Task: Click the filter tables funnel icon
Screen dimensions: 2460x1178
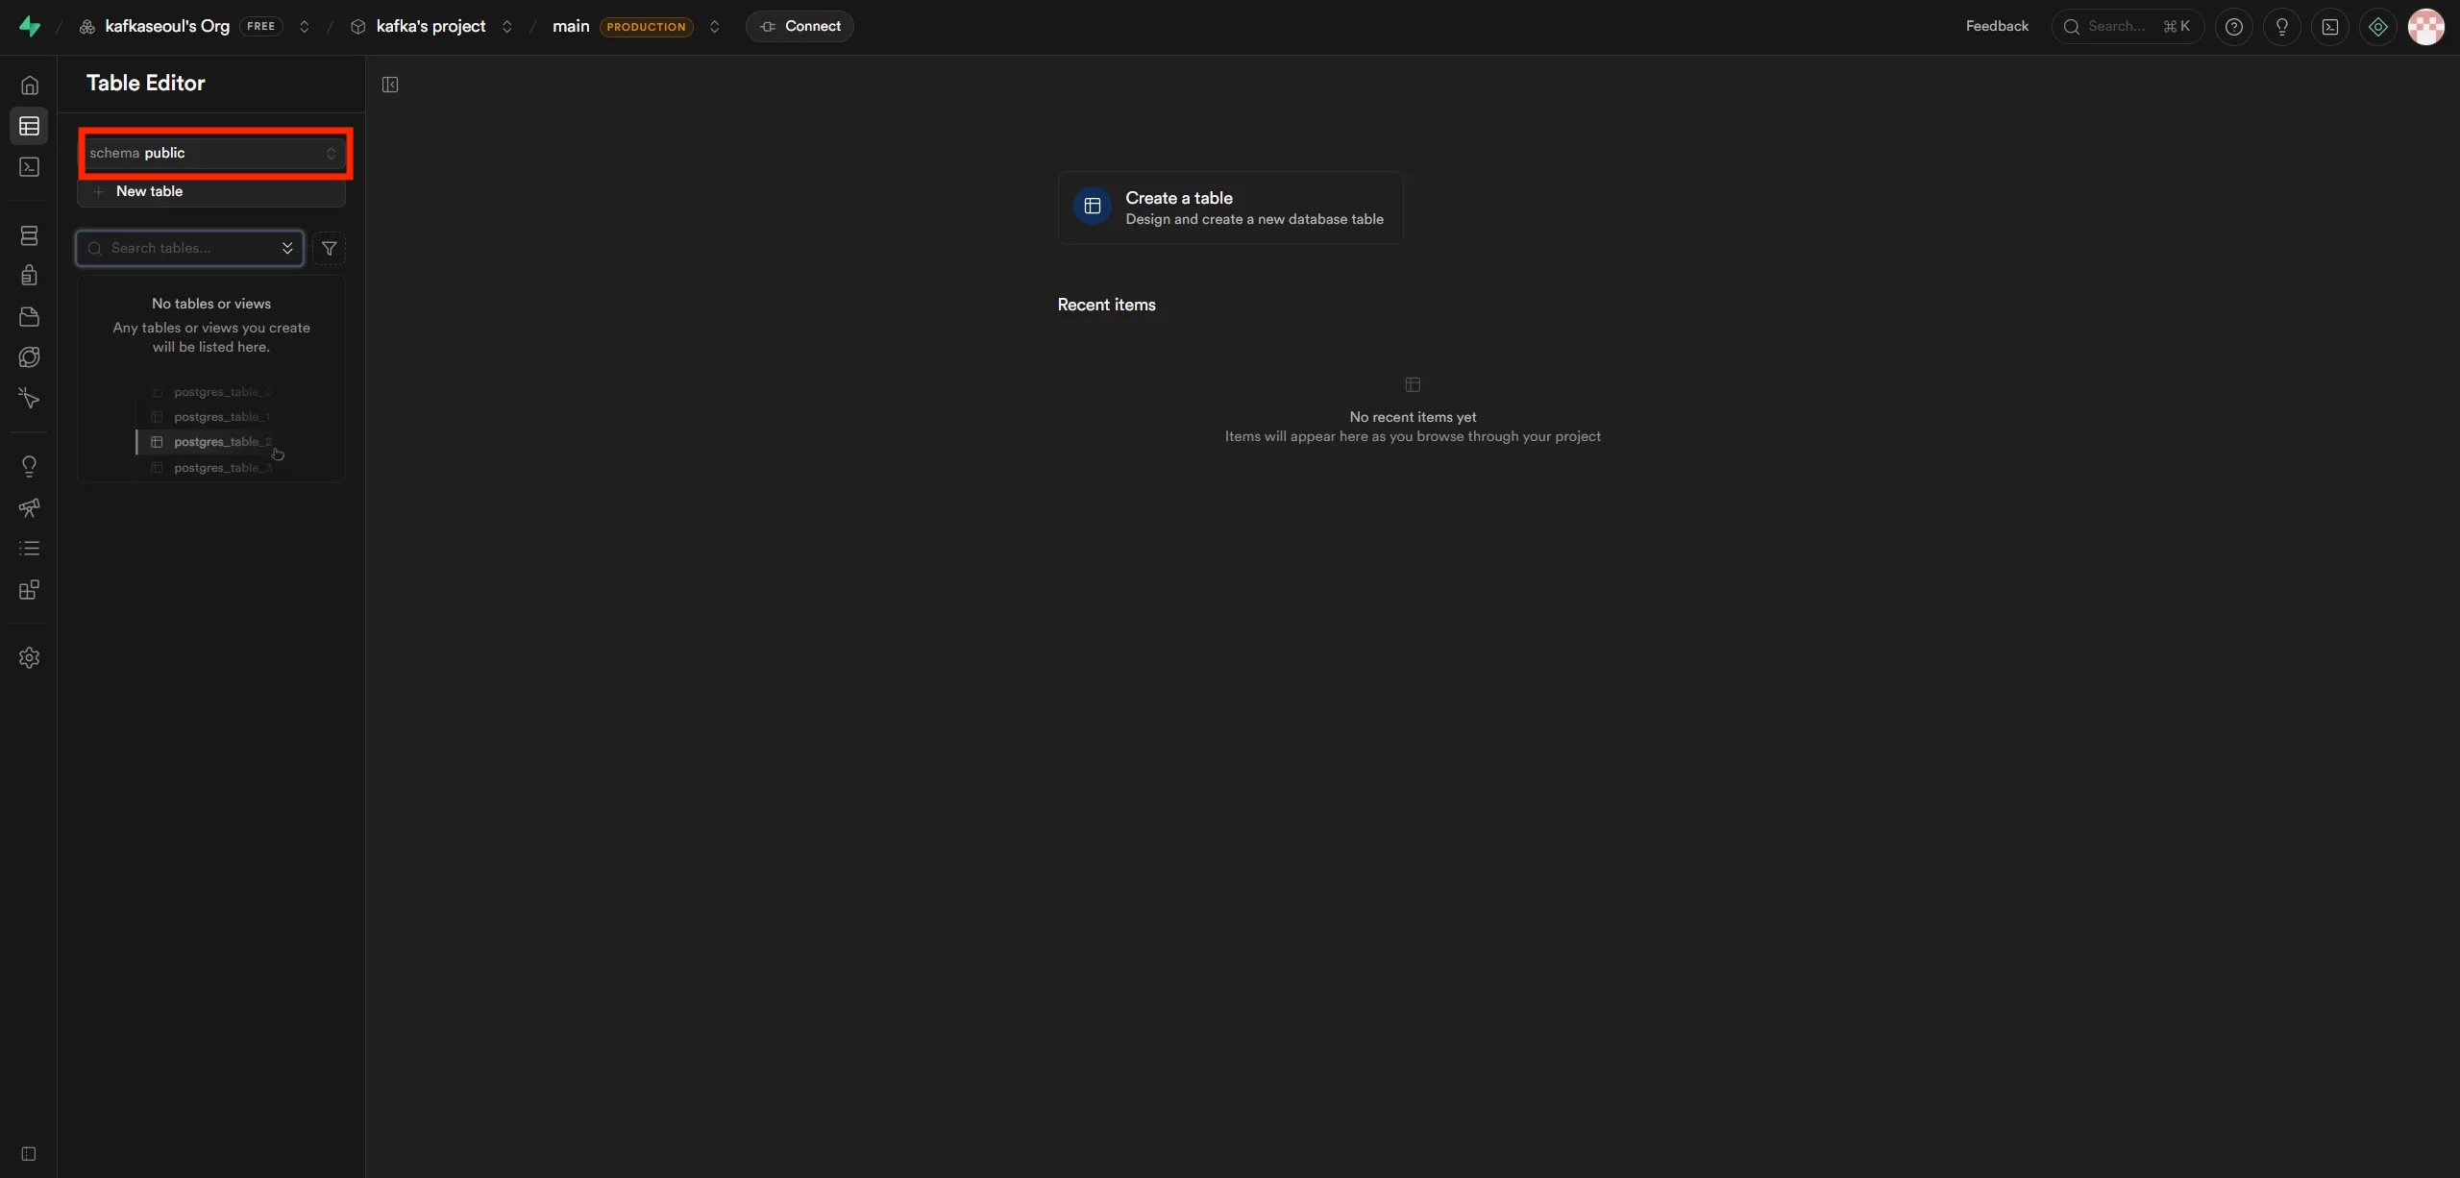Action: (x=329, y=249)
